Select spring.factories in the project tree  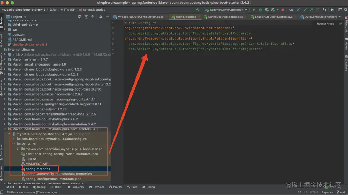tap(38, 169)
